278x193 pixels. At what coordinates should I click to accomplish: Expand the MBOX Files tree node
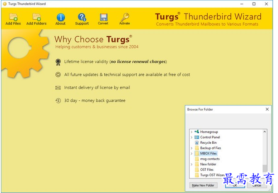click(191, 154)
